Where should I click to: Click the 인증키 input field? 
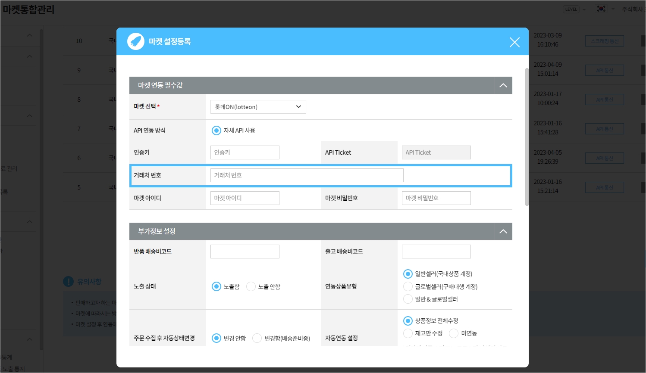click(245, 152)
